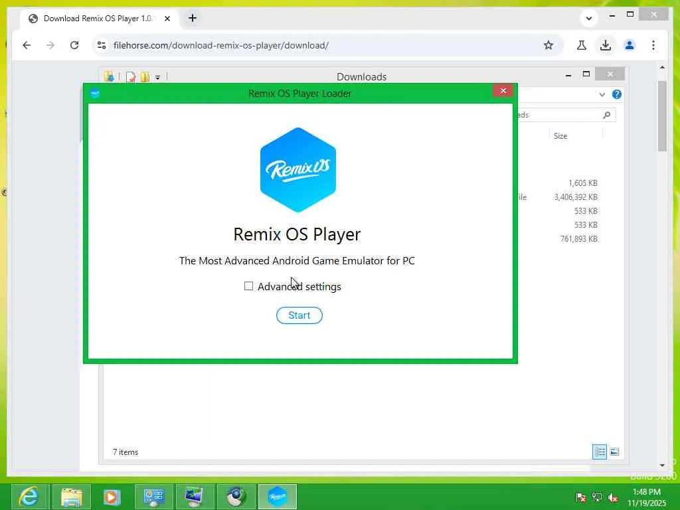680x510 pixels.
Task: Click the Chrome page vertical scrollbar thumb
Action: [x=662, y=116]
